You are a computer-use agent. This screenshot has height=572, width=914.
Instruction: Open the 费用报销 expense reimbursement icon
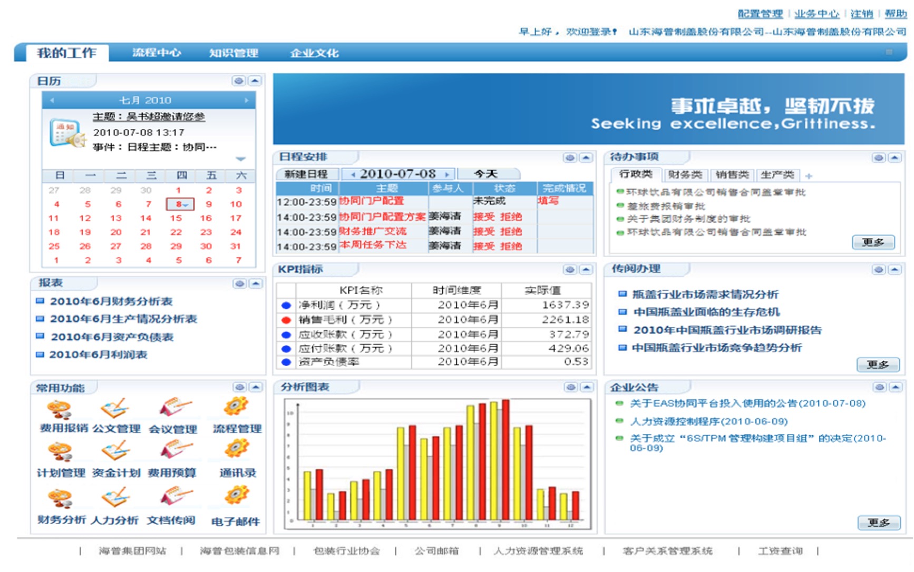pos(60,410)
